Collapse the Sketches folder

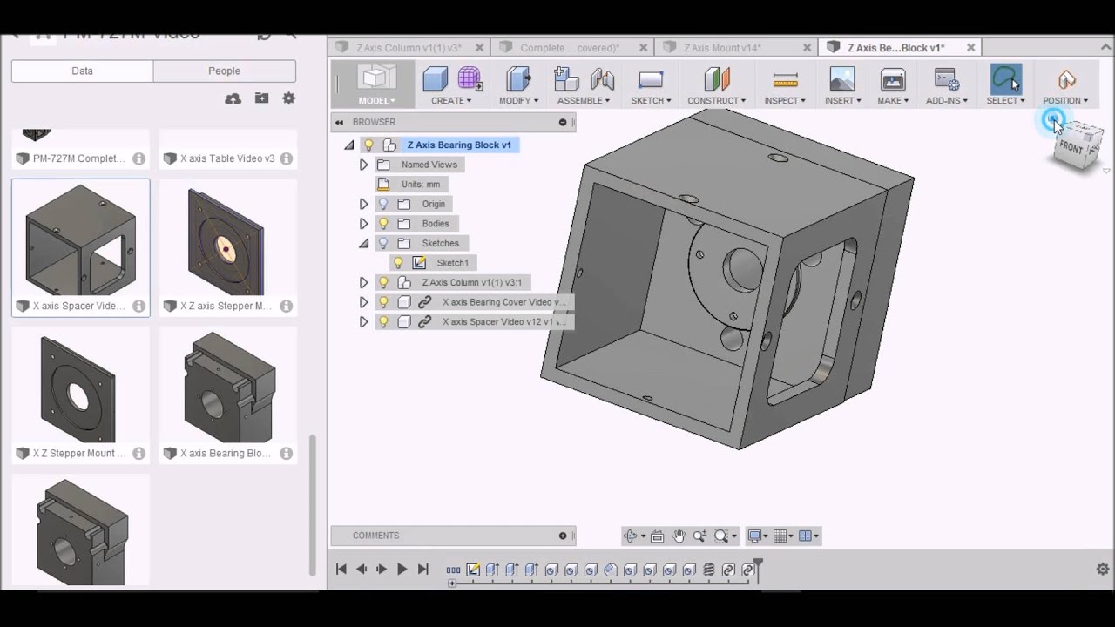363,243
